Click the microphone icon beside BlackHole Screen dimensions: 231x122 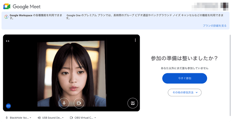point(7,118)
